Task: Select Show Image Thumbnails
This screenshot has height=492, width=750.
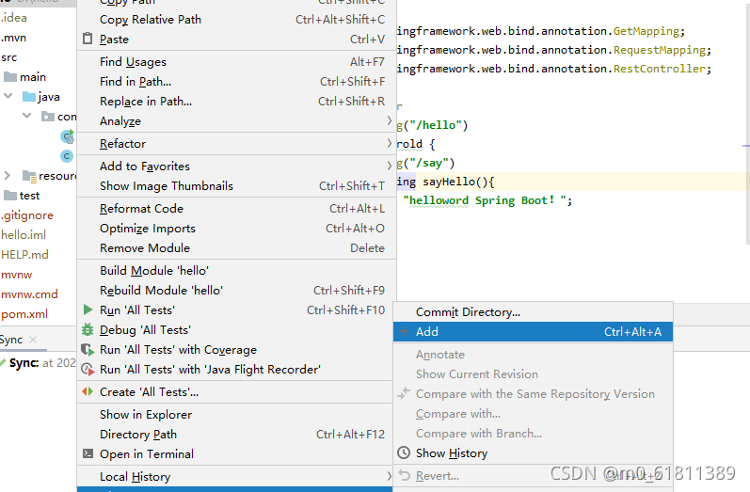Action: point(236,185)
